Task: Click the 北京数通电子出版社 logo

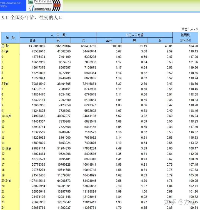Action: [x=41, y=9]
